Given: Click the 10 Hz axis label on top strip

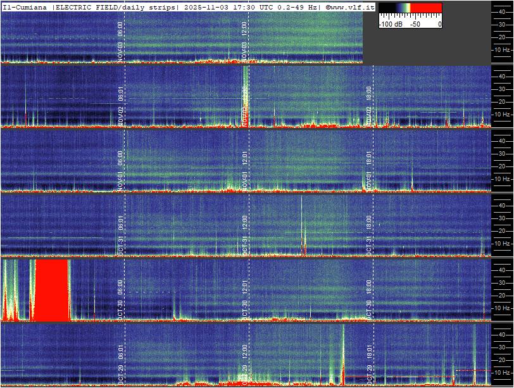Looking at the screenshot, I should tap(502, 49).
